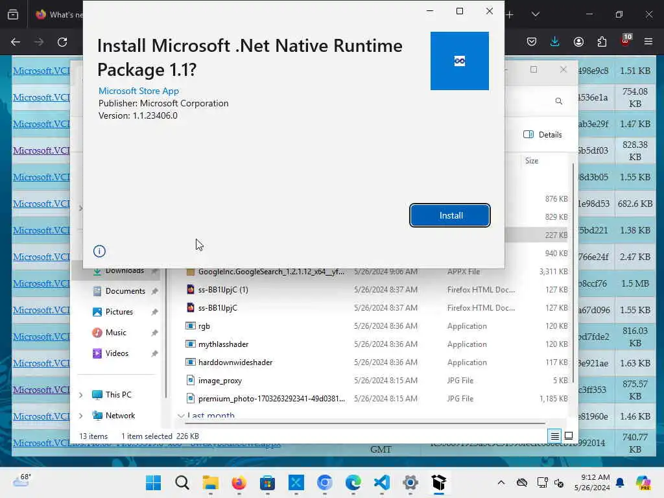This screenshot has height=498, width=664.
Task: Select the mythlasshader application file
Action: 376,344
